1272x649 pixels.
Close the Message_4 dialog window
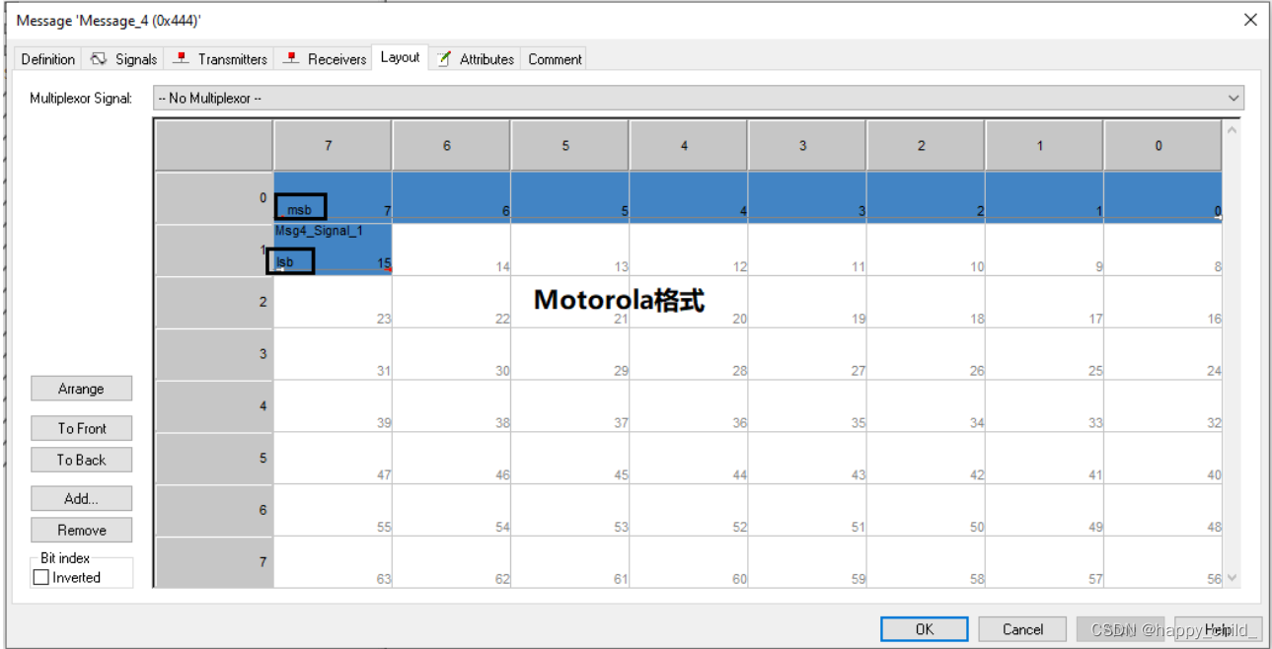pyautogui.click(x=1250, y=20)
